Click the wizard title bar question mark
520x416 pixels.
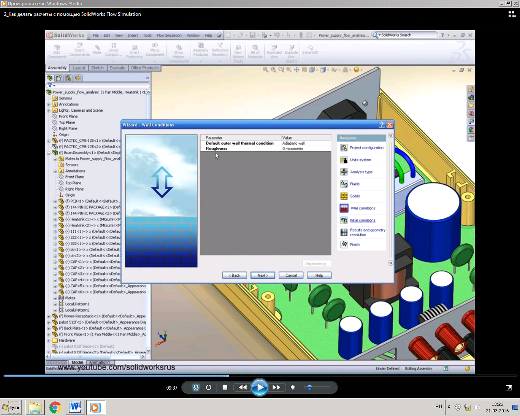pyautogui.click(x=381, y=125)
